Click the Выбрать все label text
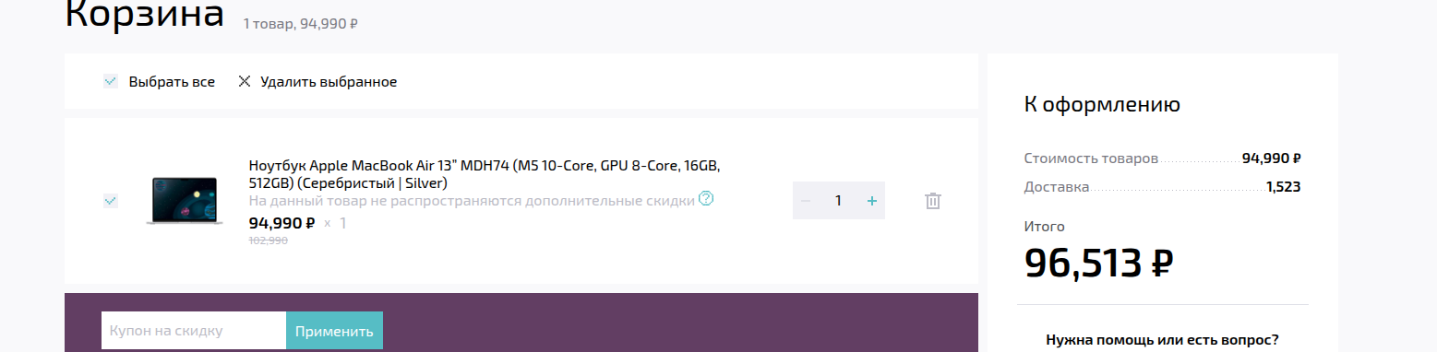This screenshot has height=352, width=1437. coord(172,82)
